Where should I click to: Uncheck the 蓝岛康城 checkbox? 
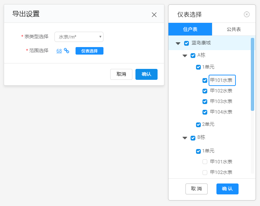tap(186, 43)
